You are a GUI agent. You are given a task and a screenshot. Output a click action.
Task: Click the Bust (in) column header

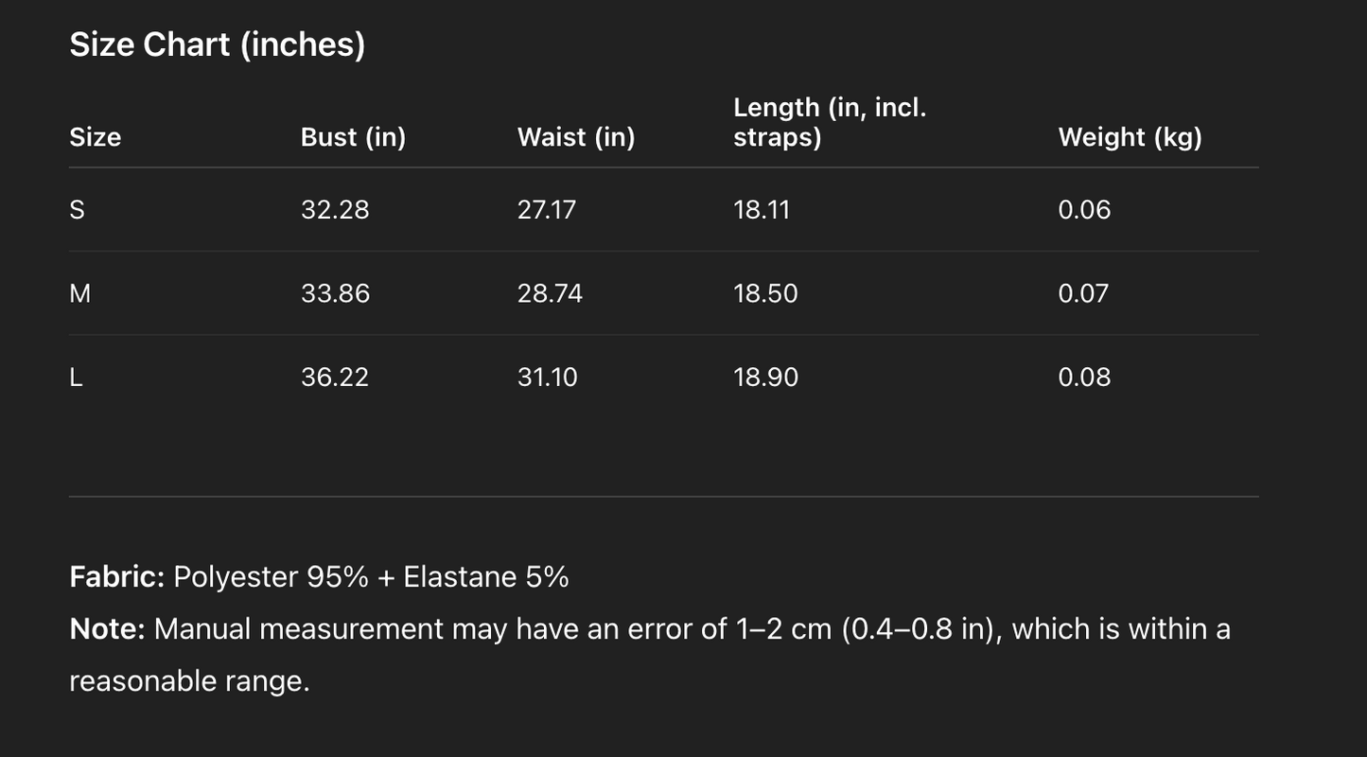coord(353,137)
